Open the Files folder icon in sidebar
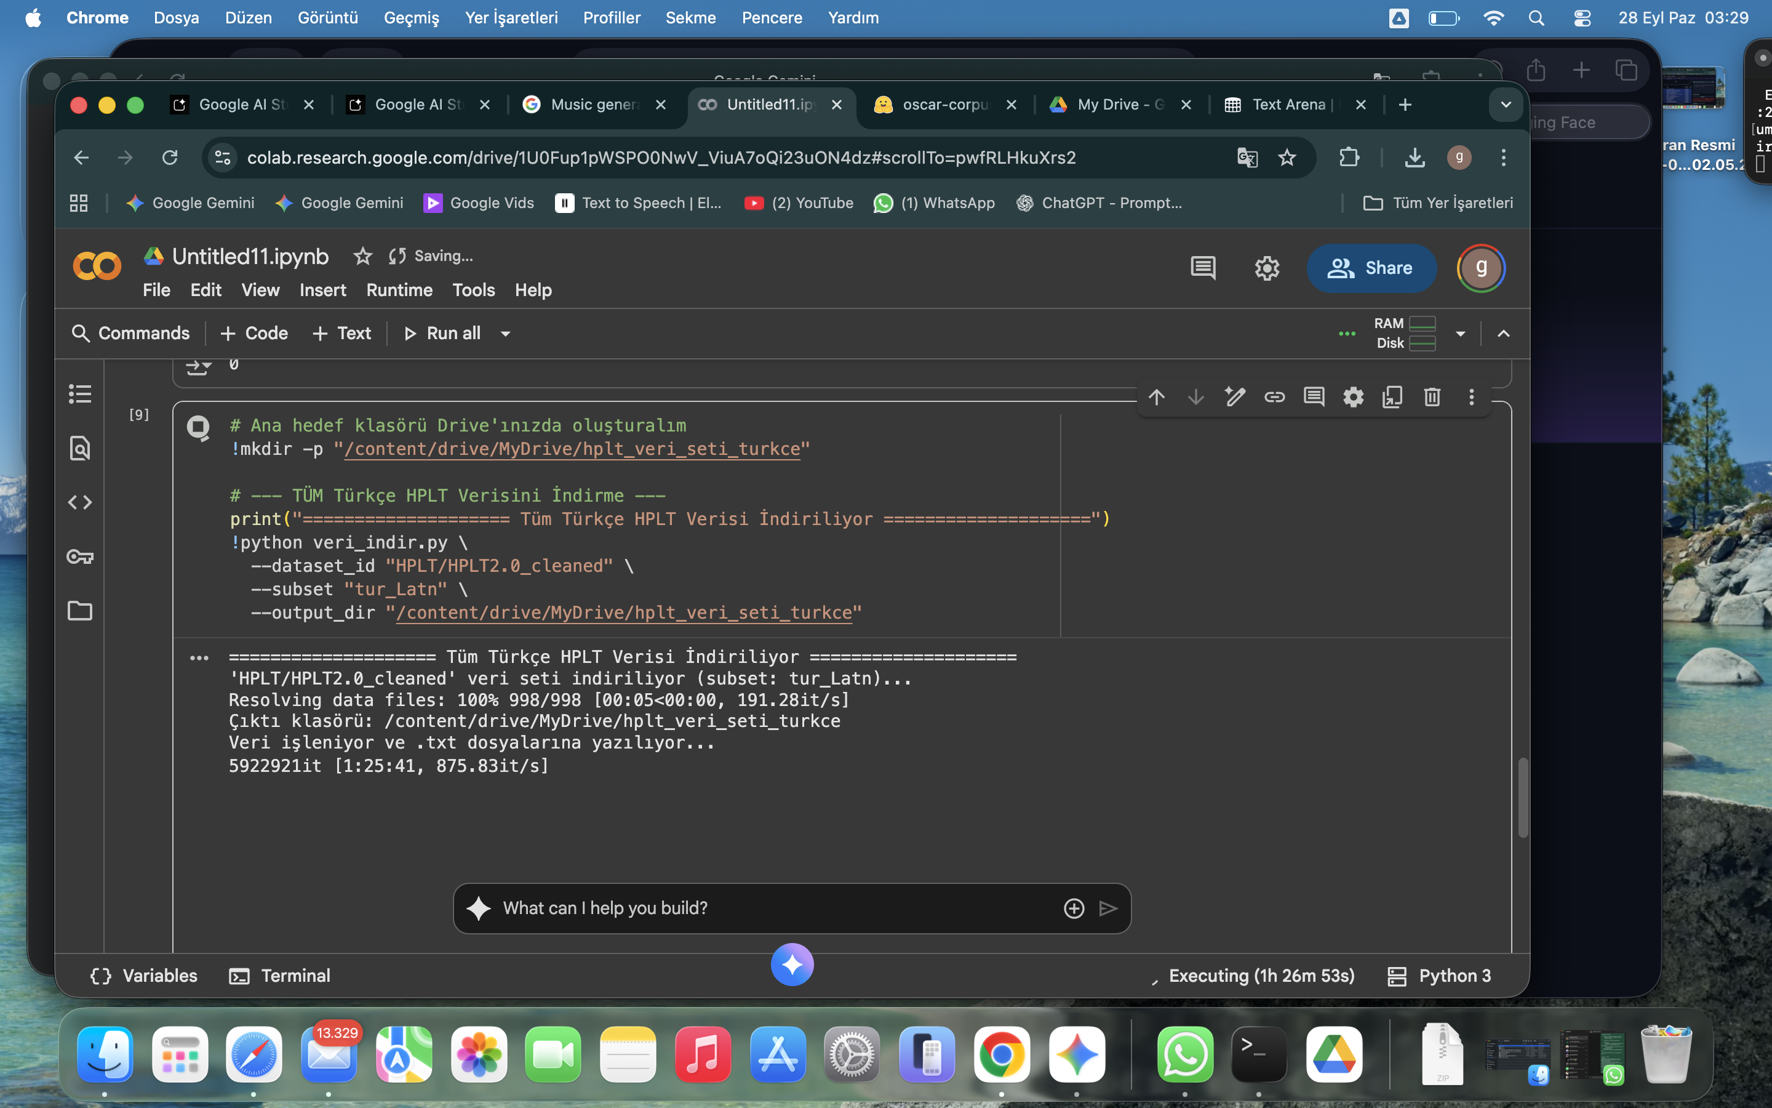Screen dimensions: 1772x1108 [80, 611]
